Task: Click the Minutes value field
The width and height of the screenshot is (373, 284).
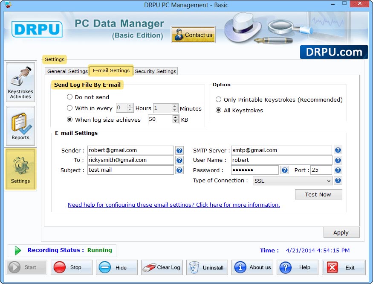Action: point(162,108)
